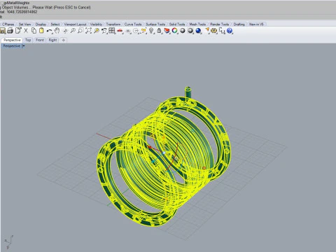Open the Set View toolbar tab
This screenshot has height=252, width=336.
[24, 24]
